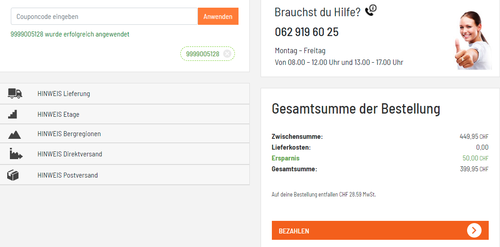Click the factory direct shipping icon

[16, 154]
